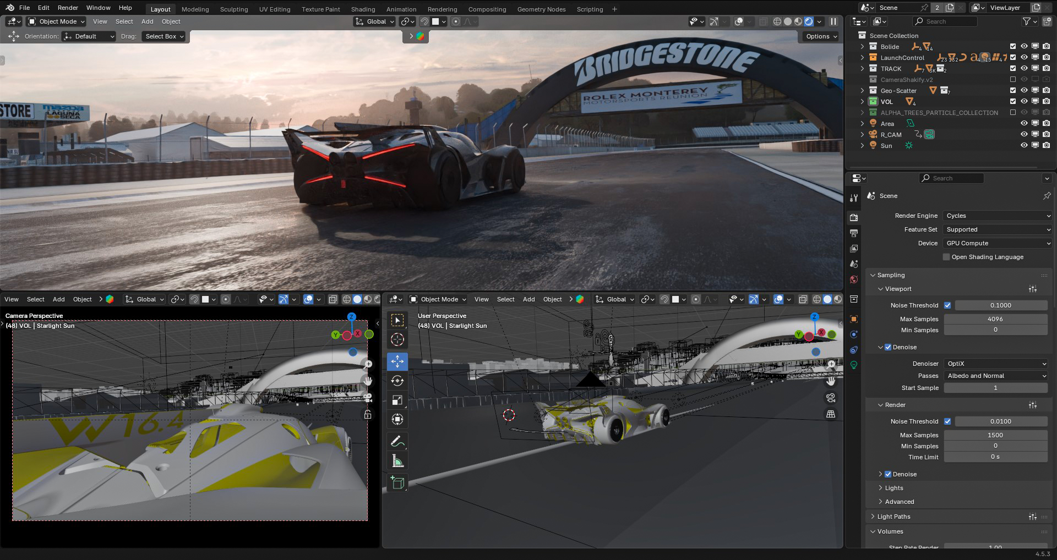
Task: Hide the TRACK collection eye toggle
Action: (1024, 69)
